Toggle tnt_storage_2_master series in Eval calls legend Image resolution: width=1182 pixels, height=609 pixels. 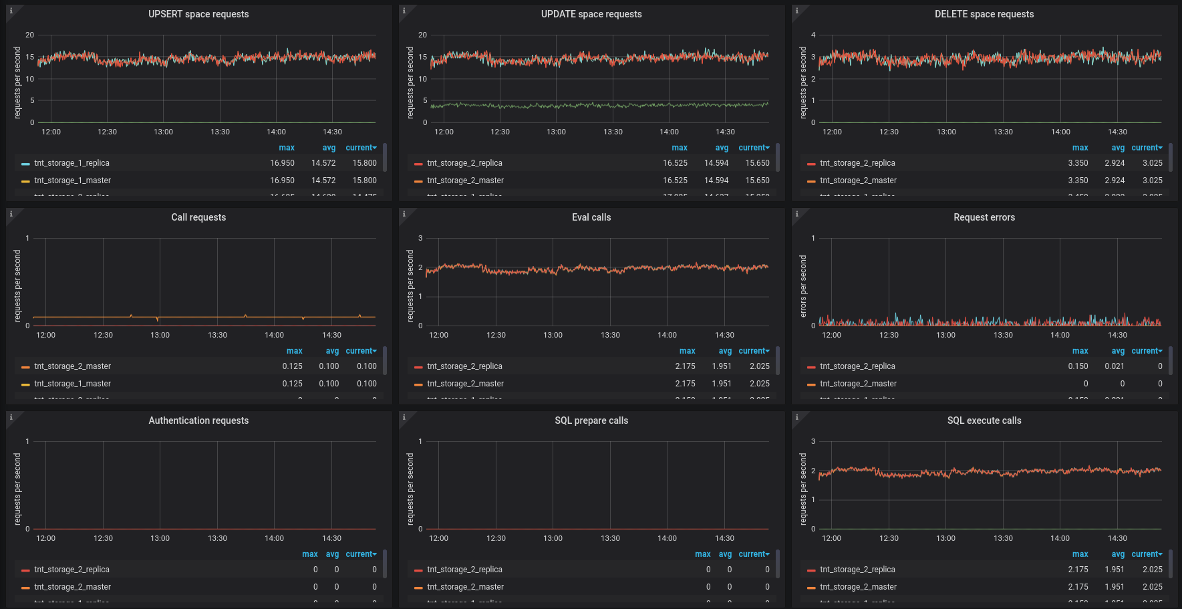[465, 384]
